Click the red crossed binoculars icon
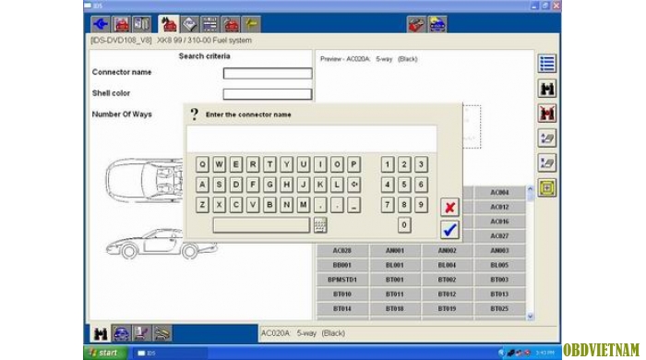This screenshot has height=360, width=646. pos(546,114)
